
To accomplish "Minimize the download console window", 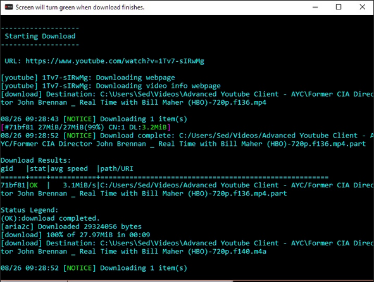I will 315,7.
